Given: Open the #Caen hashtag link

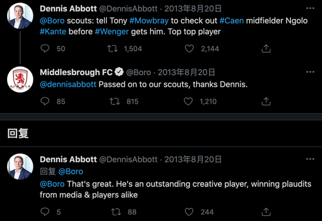Looking at the screenshot, I should click(231, 21).
